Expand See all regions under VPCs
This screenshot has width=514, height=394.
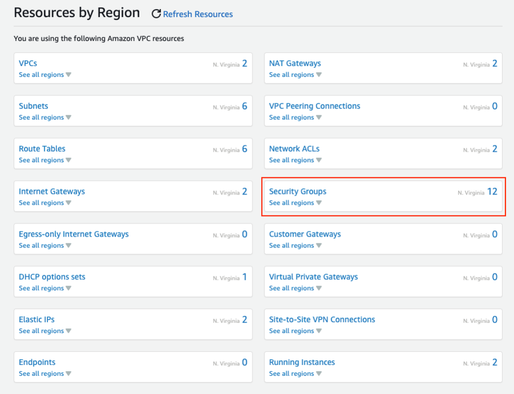pyautogui.click(x=45, y=75)
